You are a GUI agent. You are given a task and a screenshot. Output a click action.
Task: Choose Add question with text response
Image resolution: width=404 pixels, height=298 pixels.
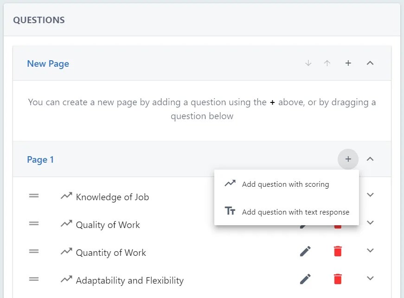click(287, 212)
